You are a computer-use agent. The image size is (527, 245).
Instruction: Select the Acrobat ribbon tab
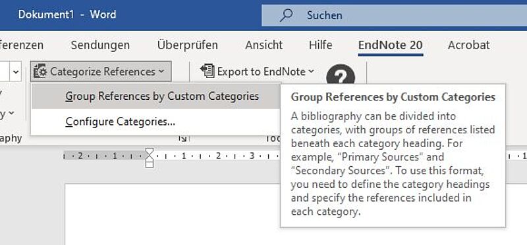469,45
